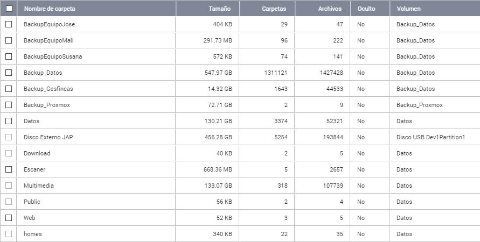Tick the Backup_Gesfincas checkbox
This screenshot has width=480, height=242.
9,89
